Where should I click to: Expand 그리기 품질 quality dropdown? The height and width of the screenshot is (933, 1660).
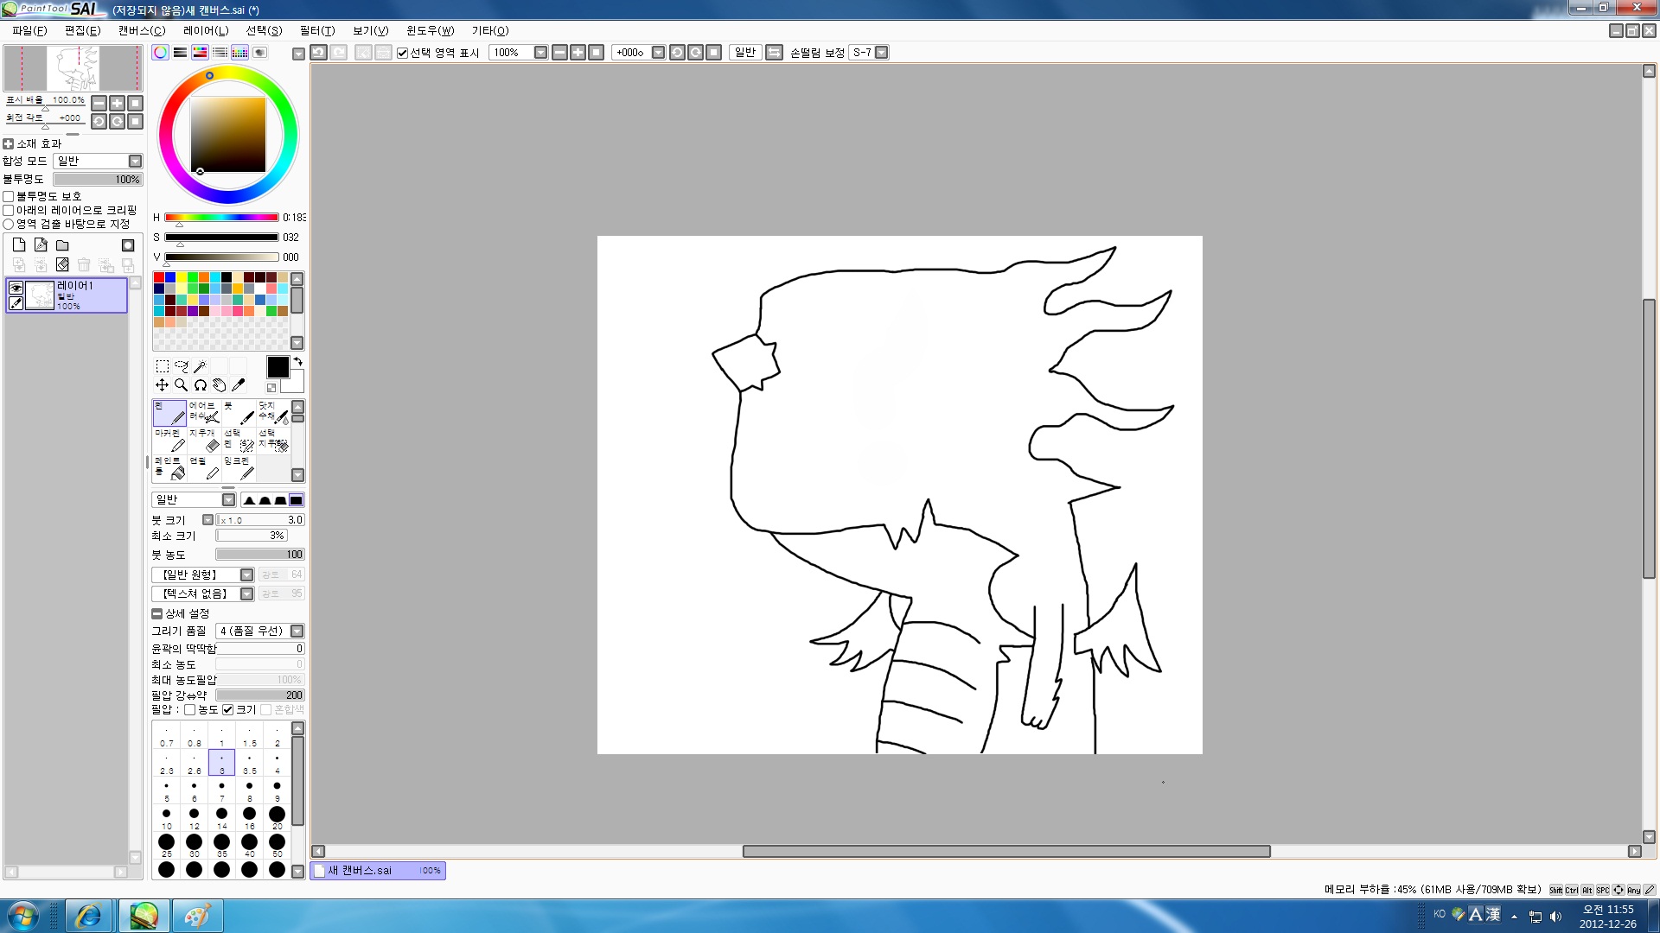(x=297, y=632)
